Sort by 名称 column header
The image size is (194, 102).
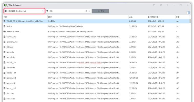click(x=25, y=17)
